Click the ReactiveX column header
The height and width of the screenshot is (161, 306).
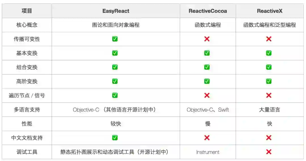pos(269,11)
